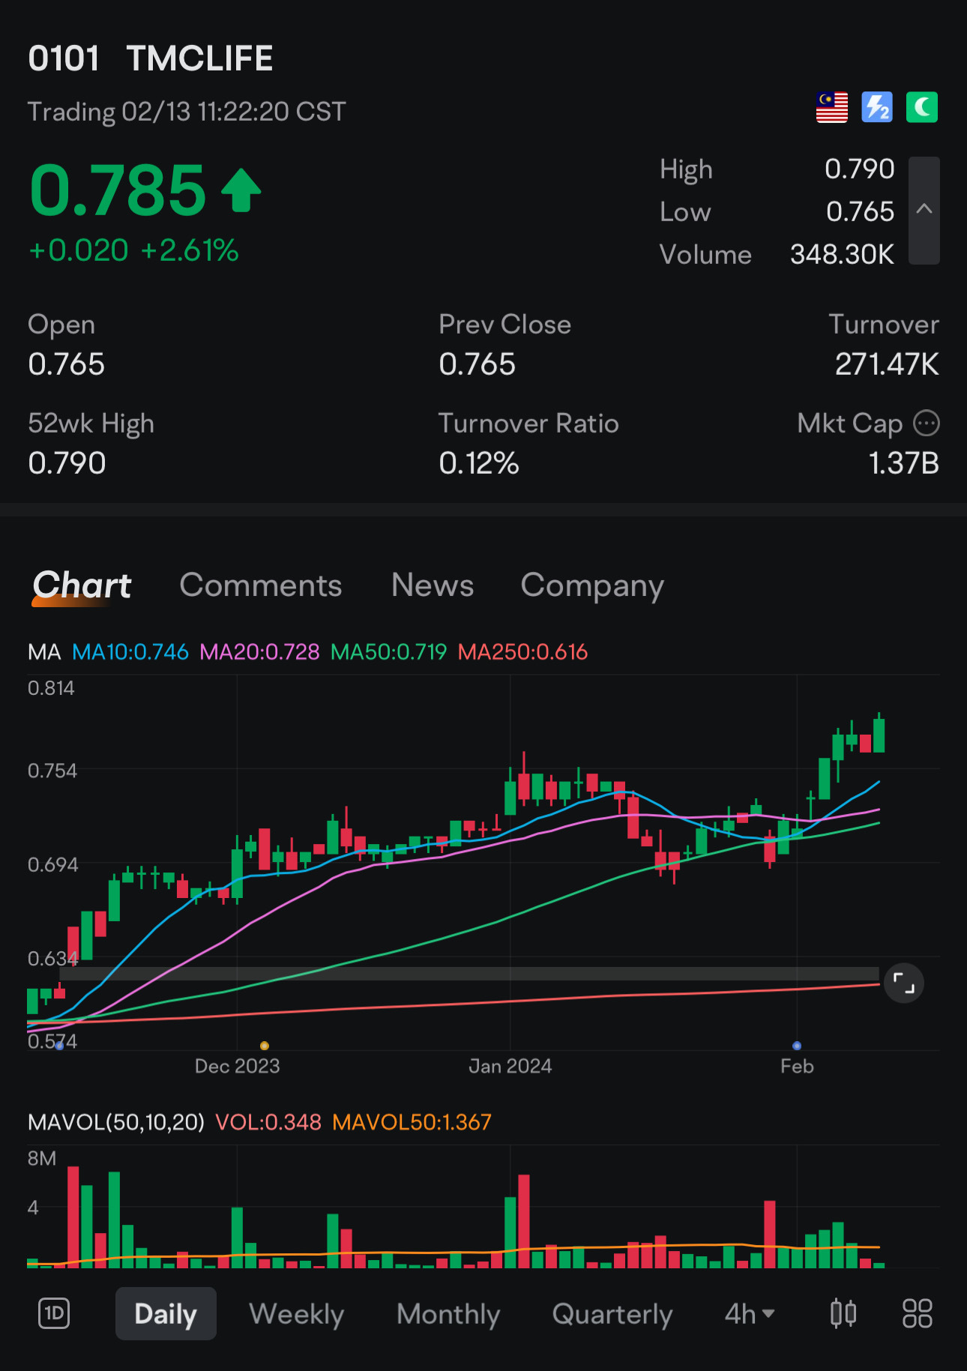Tap the Volume 348.30K value
Screen dimensions: 967x1371
842,255
